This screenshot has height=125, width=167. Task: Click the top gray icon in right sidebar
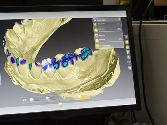tap(126, 37)
